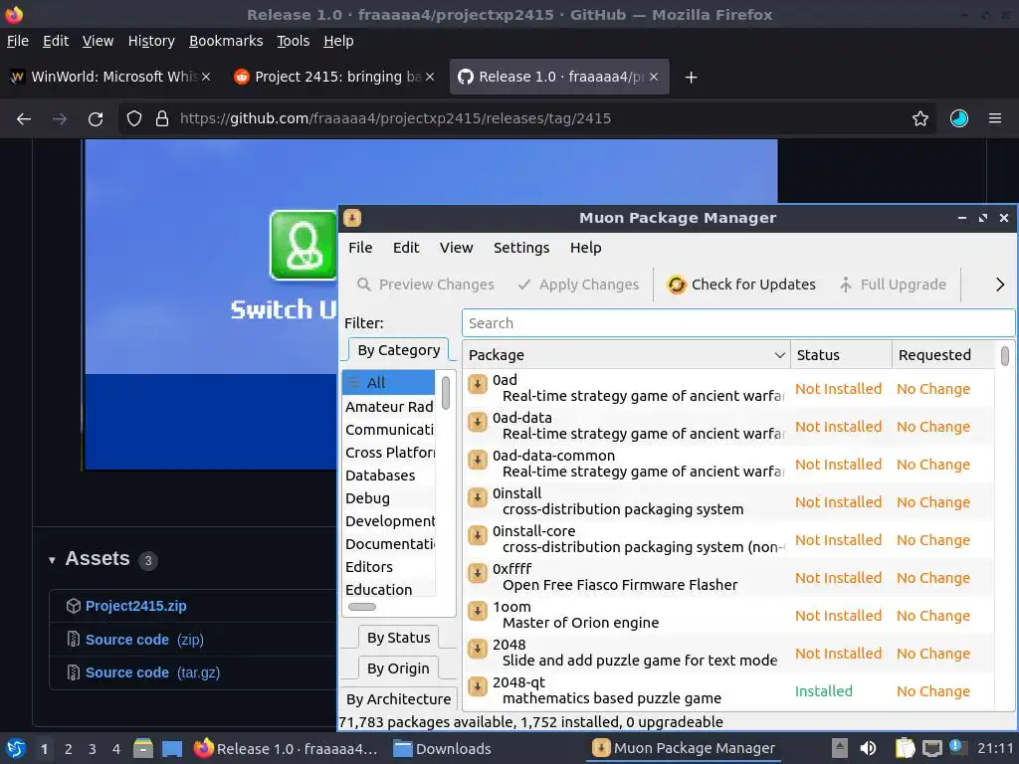Screen dimensions: 1019x764
Task: Switch to virtual desktop 2
Action: coord(69,749)
